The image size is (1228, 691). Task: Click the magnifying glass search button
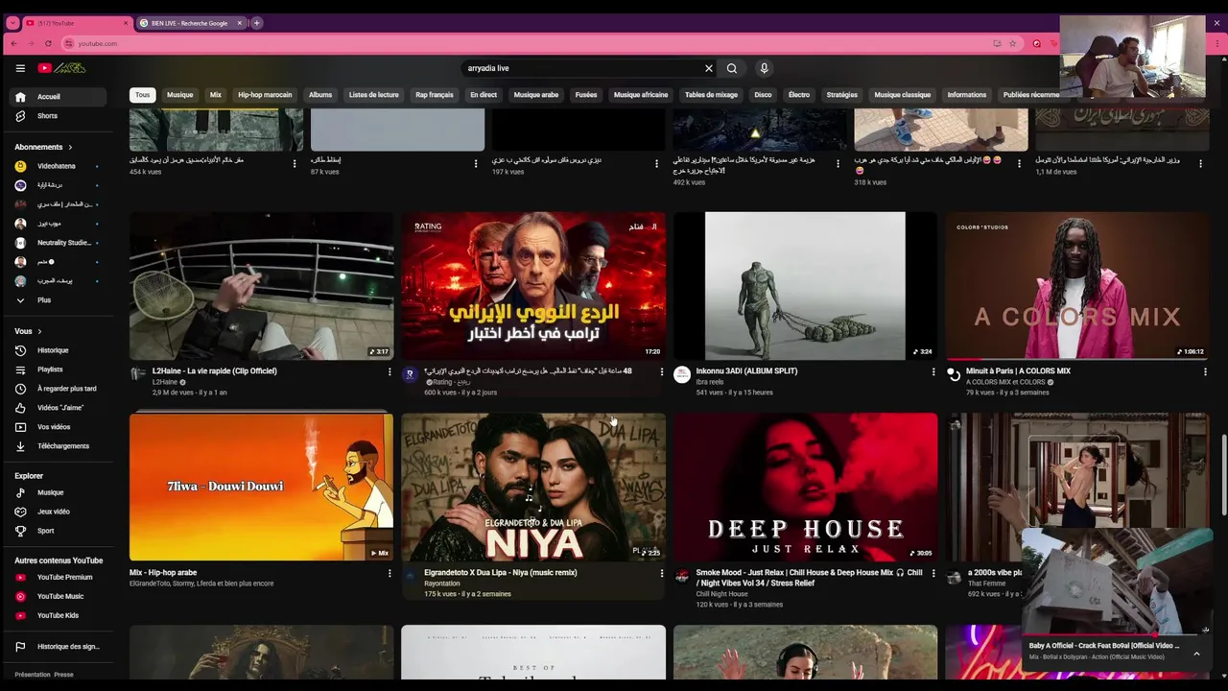point(732,68)
